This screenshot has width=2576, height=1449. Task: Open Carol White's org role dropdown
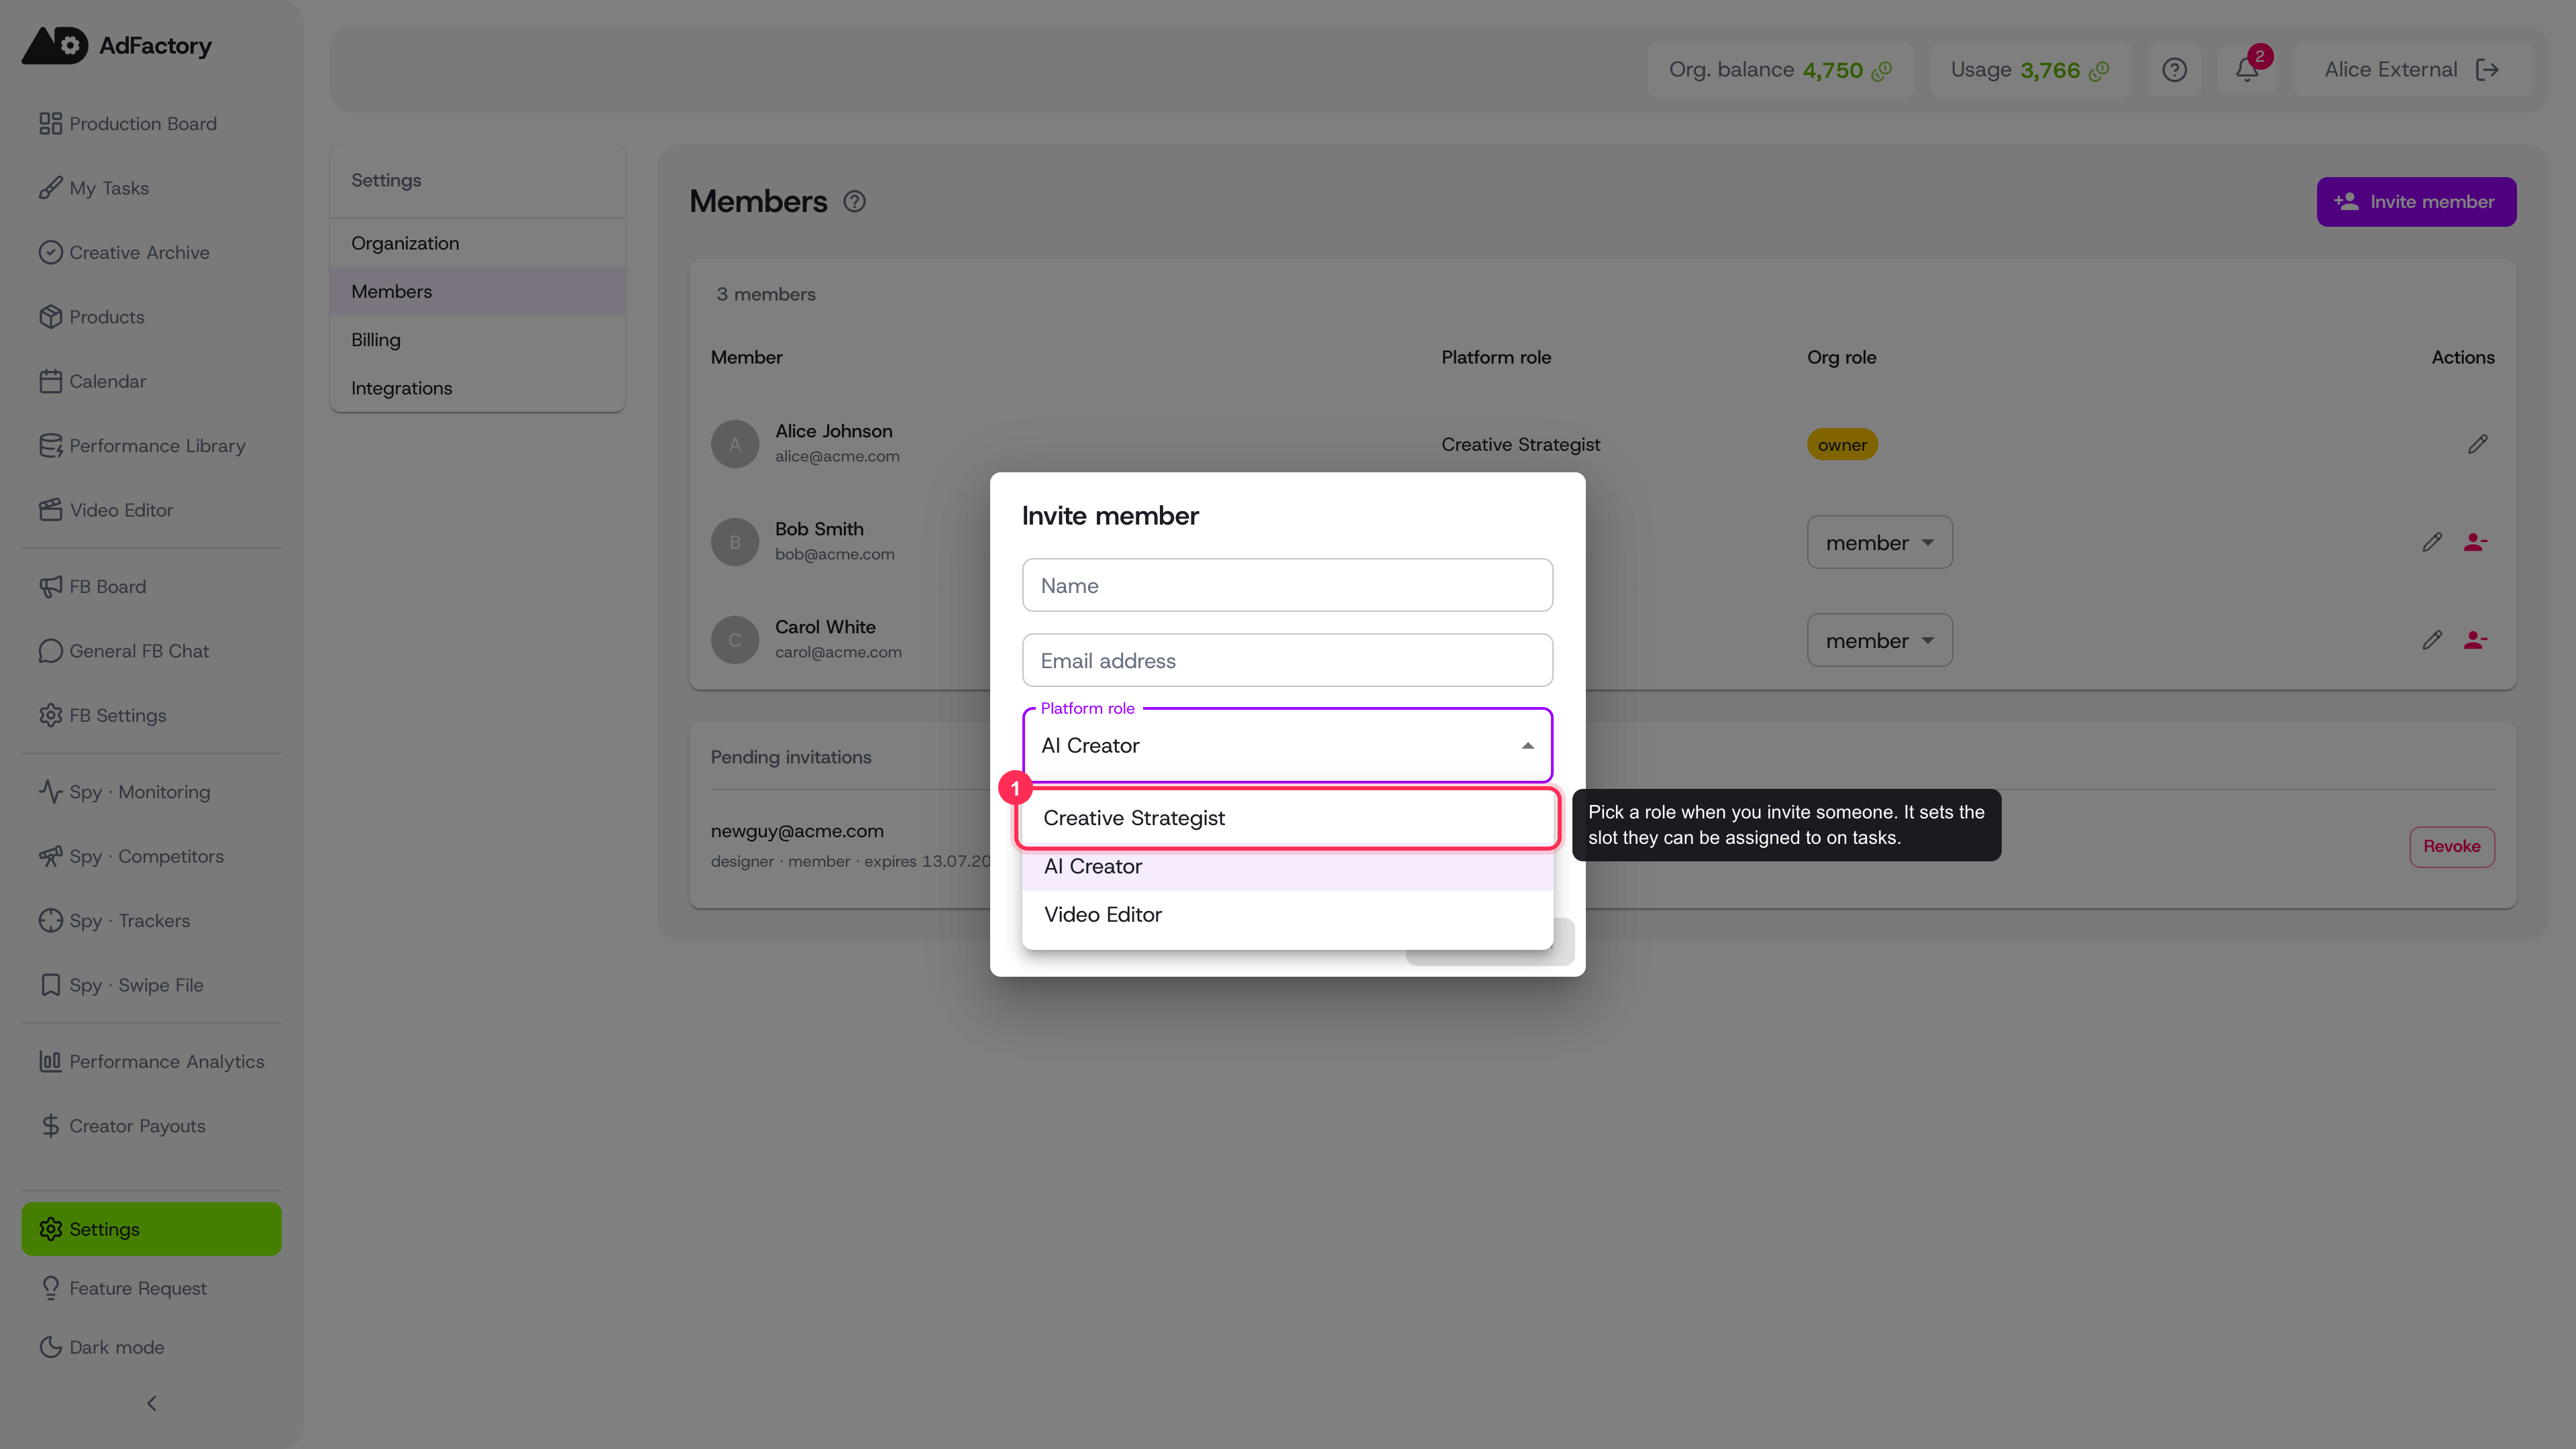coord(1879,640)
